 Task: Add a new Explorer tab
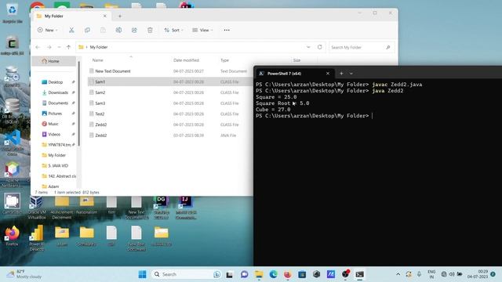[x=120, y=16]
